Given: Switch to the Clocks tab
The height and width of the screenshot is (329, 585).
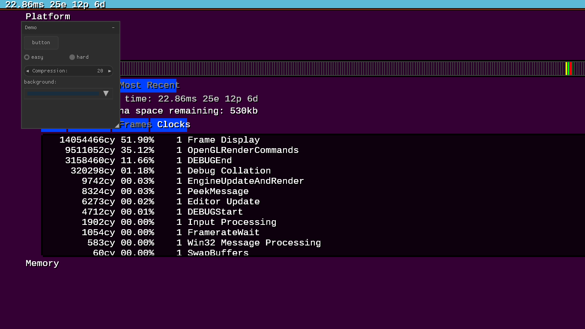Looking at the screenshot, I should tap(173, 125).
